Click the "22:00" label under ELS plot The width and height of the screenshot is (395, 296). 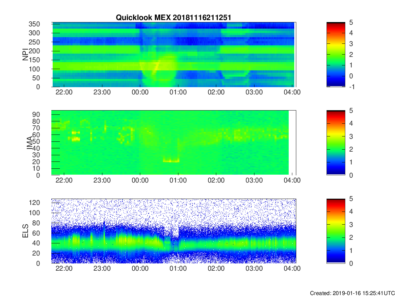click(x=64, y=268)
